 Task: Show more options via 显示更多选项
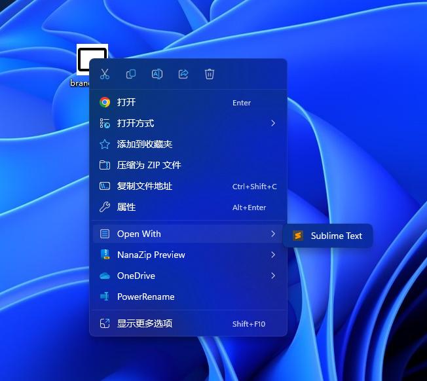pos(188,323)
